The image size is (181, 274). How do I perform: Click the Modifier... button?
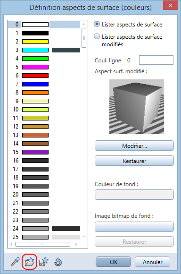coord(134,146)
